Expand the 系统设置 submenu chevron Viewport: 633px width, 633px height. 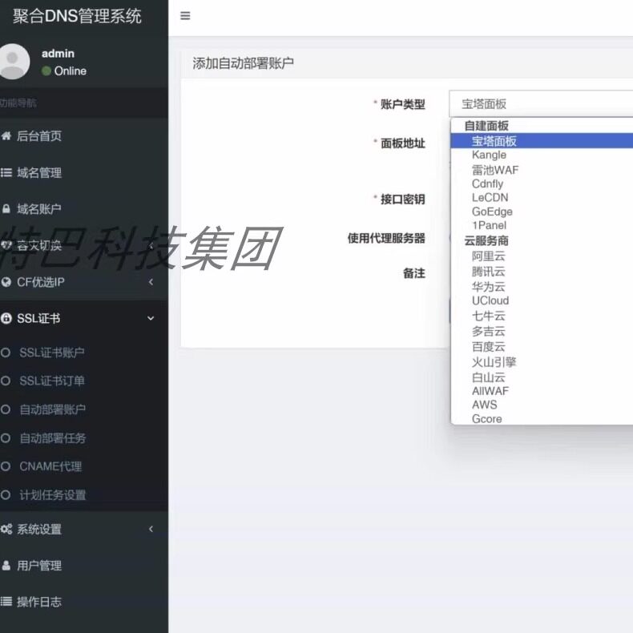pyautogui.click(x=151, y=529)
